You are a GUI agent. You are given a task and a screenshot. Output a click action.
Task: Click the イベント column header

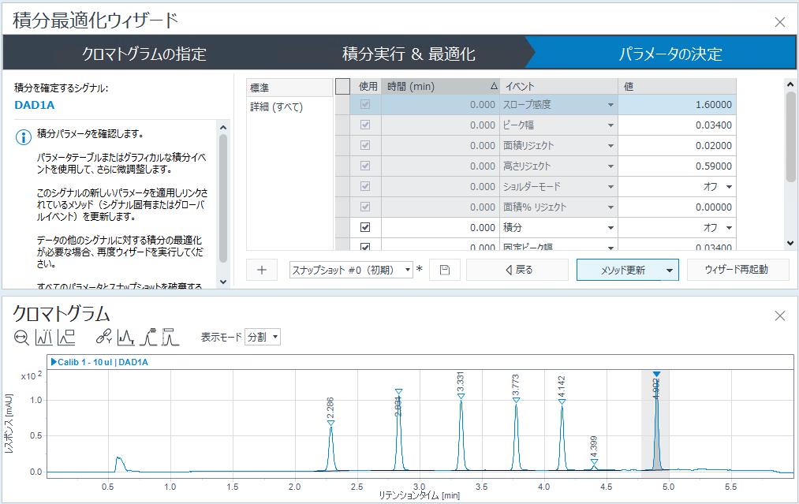[559, 87]
